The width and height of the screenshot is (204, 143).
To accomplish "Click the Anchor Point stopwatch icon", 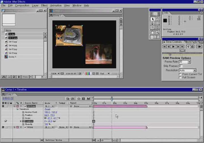I will click(x=23, y=112).
